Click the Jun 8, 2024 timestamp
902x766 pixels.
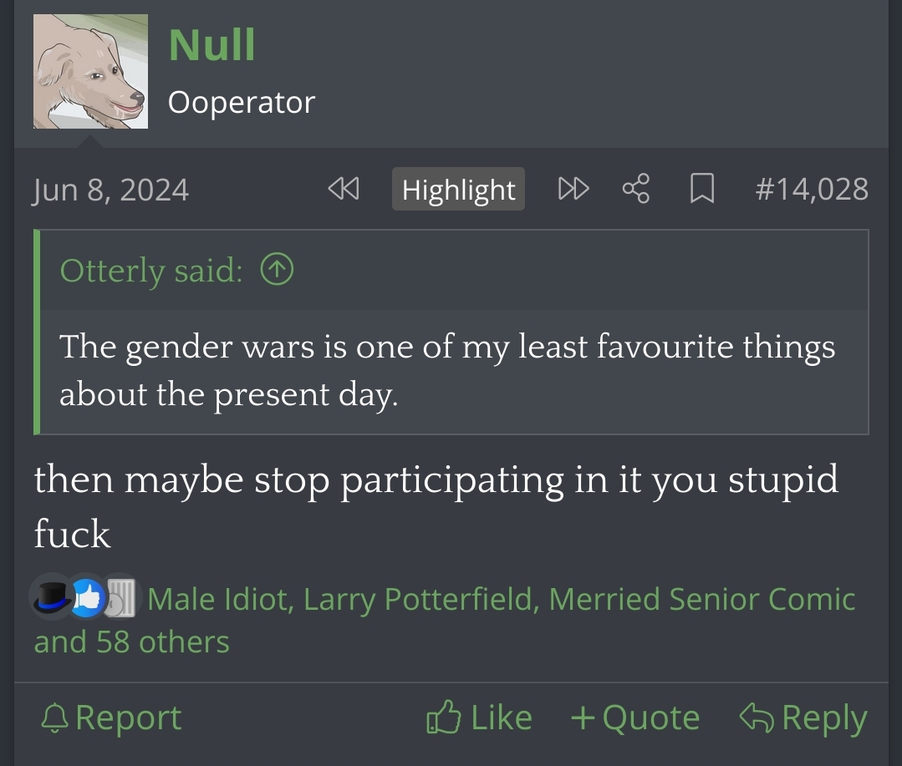click(x=111, y=190)
